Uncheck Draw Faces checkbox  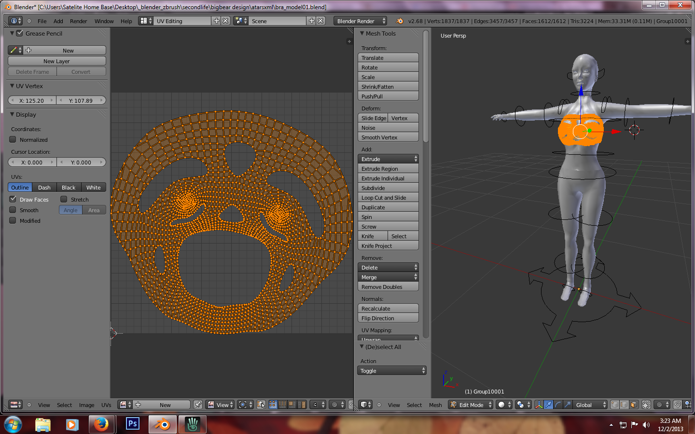(13, 199)
